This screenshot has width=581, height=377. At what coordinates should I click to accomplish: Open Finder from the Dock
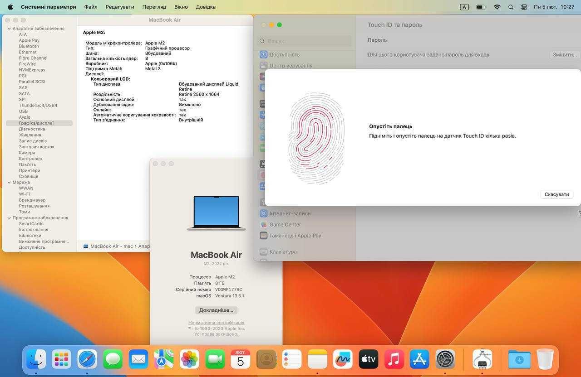[36, 359]
